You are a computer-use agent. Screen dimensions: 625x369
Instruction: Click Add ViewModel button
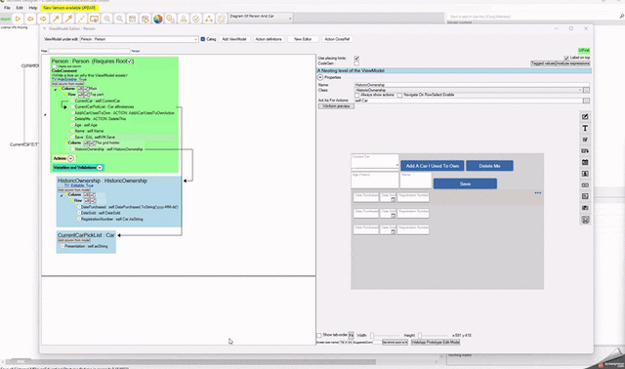click(x=234, y=39)
